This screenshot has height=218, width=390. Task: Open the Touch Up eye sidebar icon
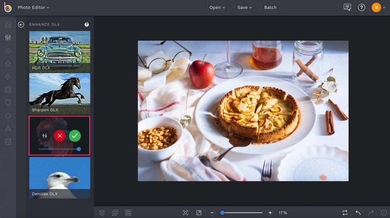point(8,50)
